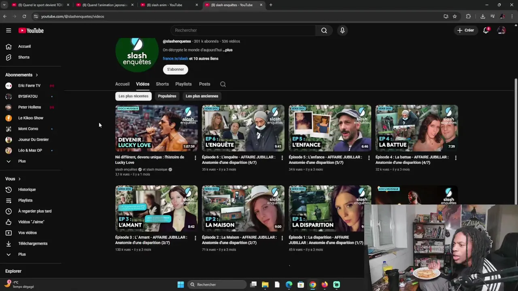Filter videos by Populaires
Screen dimensions: 518x291
click(x=167, y=96)
